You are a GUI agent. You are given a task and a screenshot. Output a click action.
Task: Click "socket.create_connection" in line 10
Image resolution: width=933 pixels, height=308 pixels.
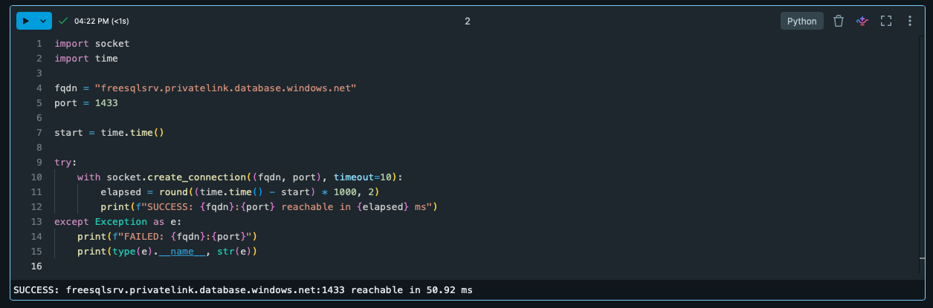[x=175, y=177]
